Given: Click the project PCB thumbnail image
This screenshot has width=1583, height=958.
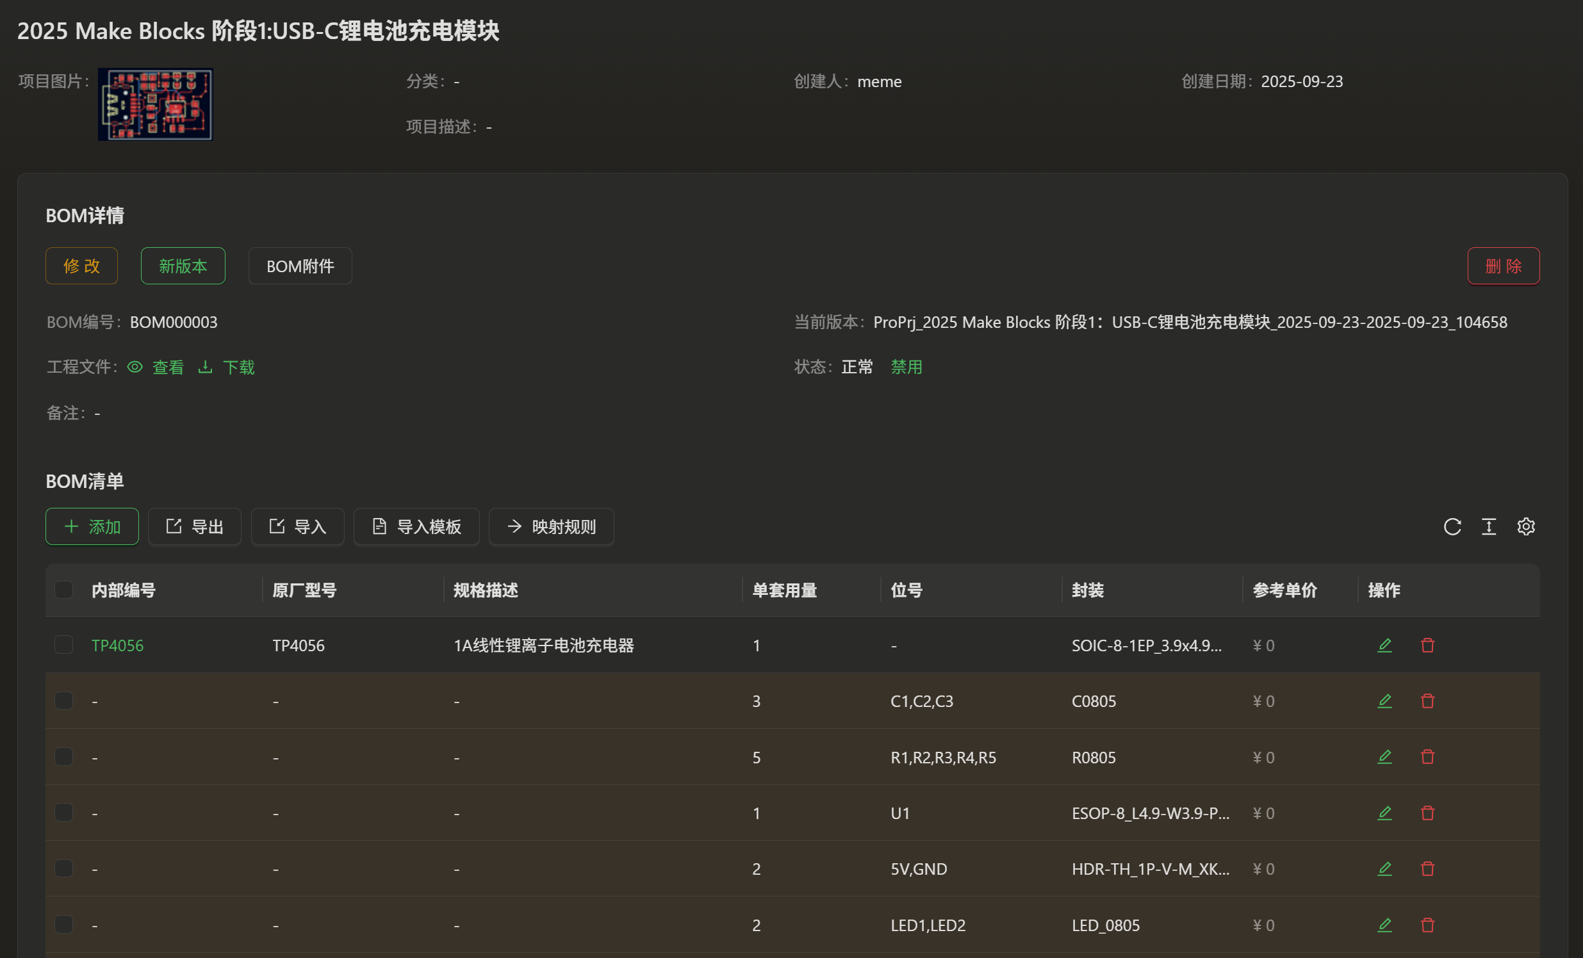Looking at the screenshot, I should pyautogui.click(x=156, y=104).
